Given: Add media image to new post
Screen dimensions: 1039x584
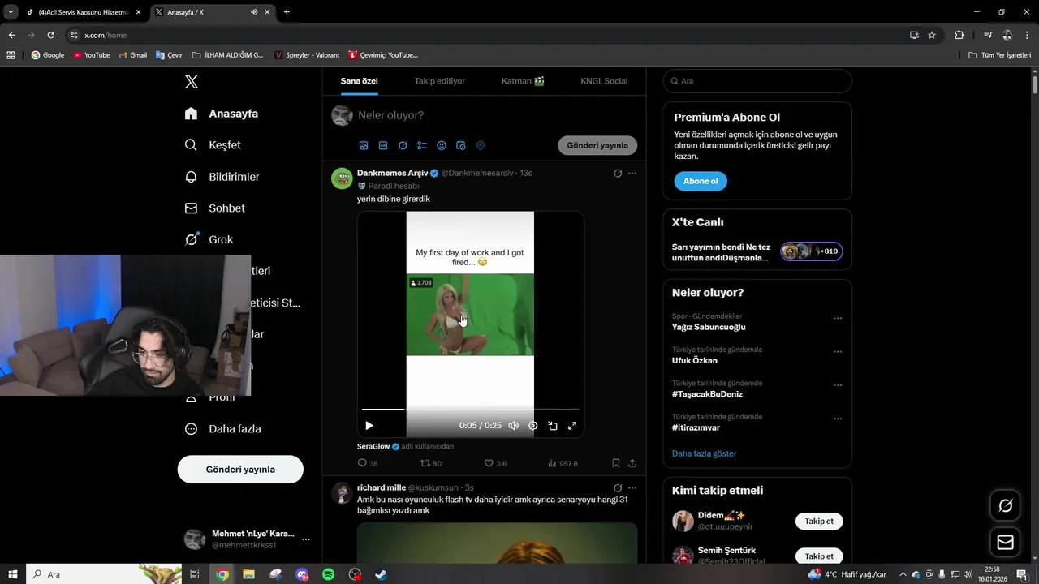Looking at the screenshot, I should pos(364,146).
